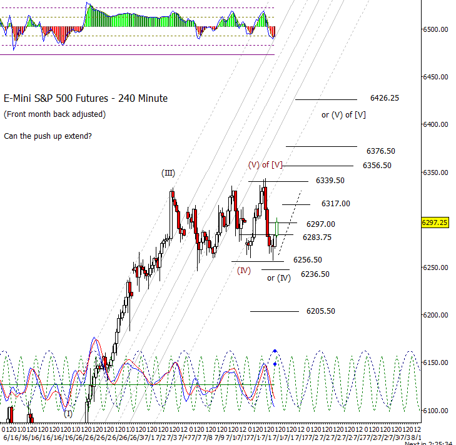Click the 6205.50 support level label

pyautogui.click(x=320, y=311)
